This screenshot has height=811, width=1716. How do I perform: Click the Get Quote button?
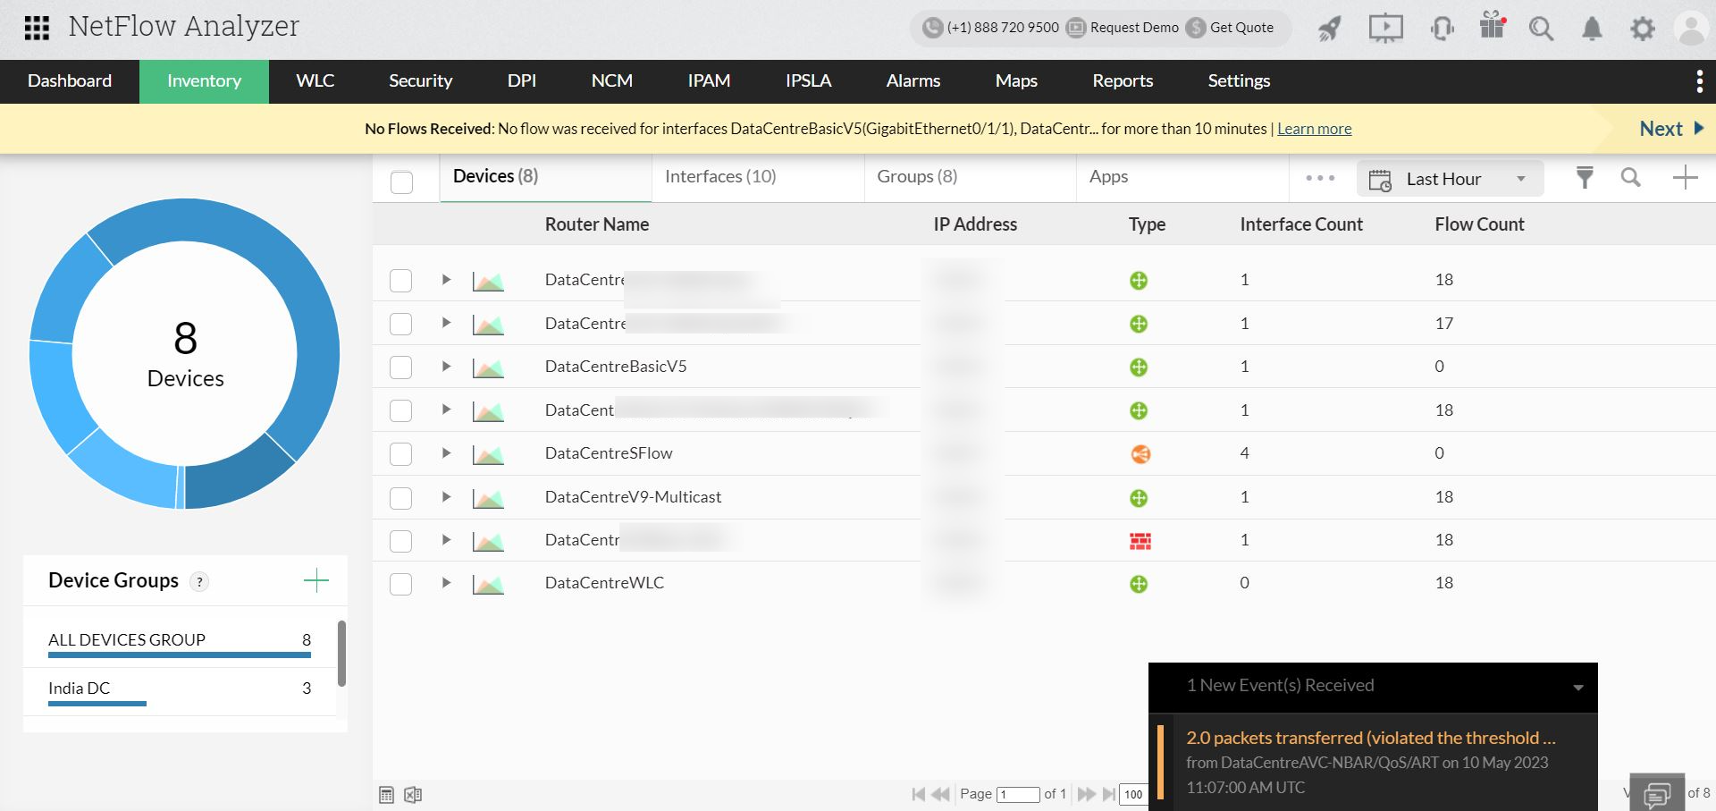coord(1231,28)
